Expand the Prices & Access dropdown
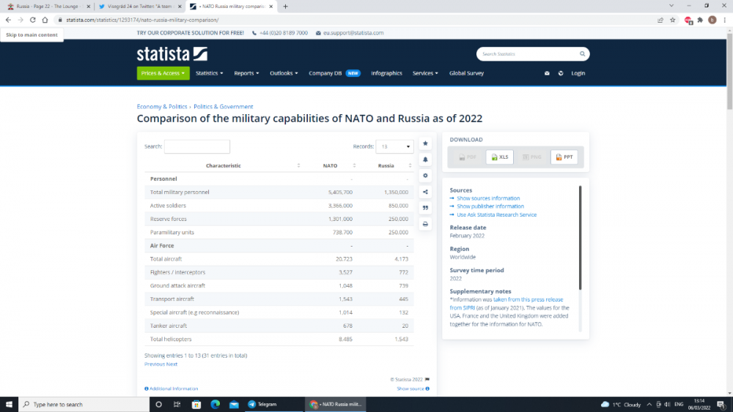 click(163, 73)
